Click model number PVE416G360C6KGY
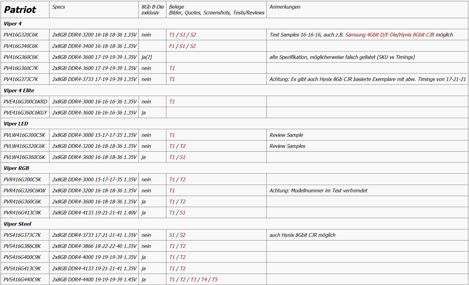 point(25,113)
